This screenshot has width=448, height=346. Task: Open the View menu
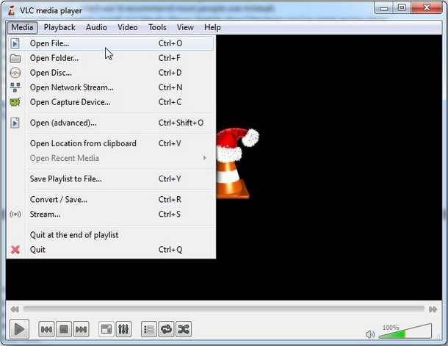click(x=185, y=27)
